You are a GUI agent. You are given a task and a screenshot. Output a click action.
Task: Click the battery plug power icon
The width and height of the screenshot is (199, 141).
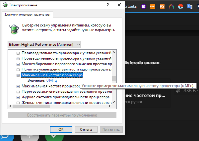point(14,29)
